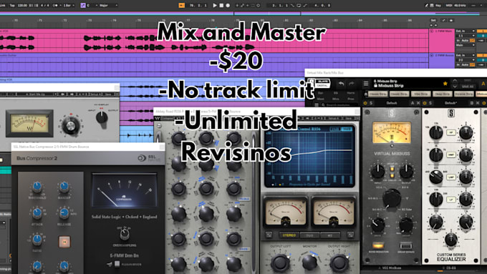Viewport: 487px width, 274px height.
Task: Click the Mixbuss Strip preset name
Action: pyautogui.click(x=391, y=85)
